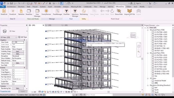The height and width of the screenshot is (98, 174).
Task: Switch to the Manage ribbon tab
Action: pos(102,7)
